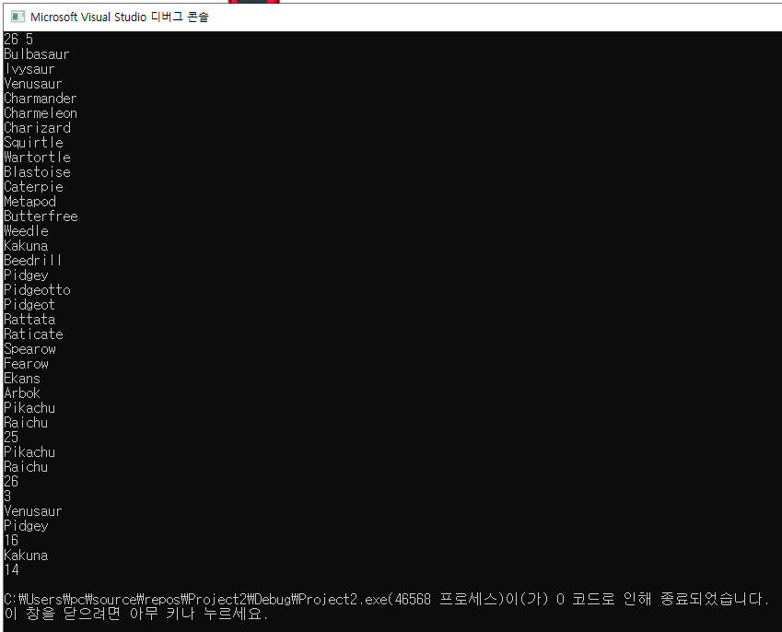Click the '이 창을 닫으려면 아무 키나 누르세요' prompt
This screenshot has width=782, height=632.
point(136,614)
